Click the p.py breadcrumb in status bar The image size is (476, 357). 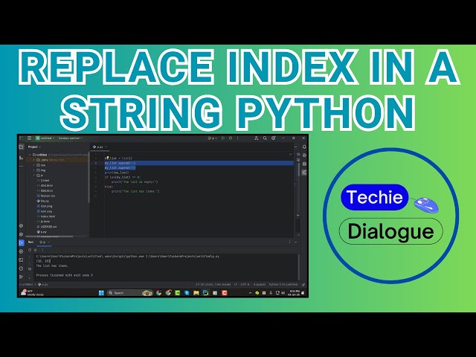click(43, 284)
